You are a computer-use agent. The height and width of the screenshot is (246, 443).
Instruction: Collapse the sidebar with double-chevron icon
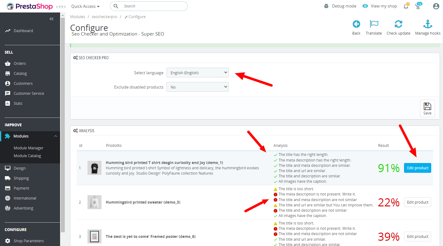[51, 19]
